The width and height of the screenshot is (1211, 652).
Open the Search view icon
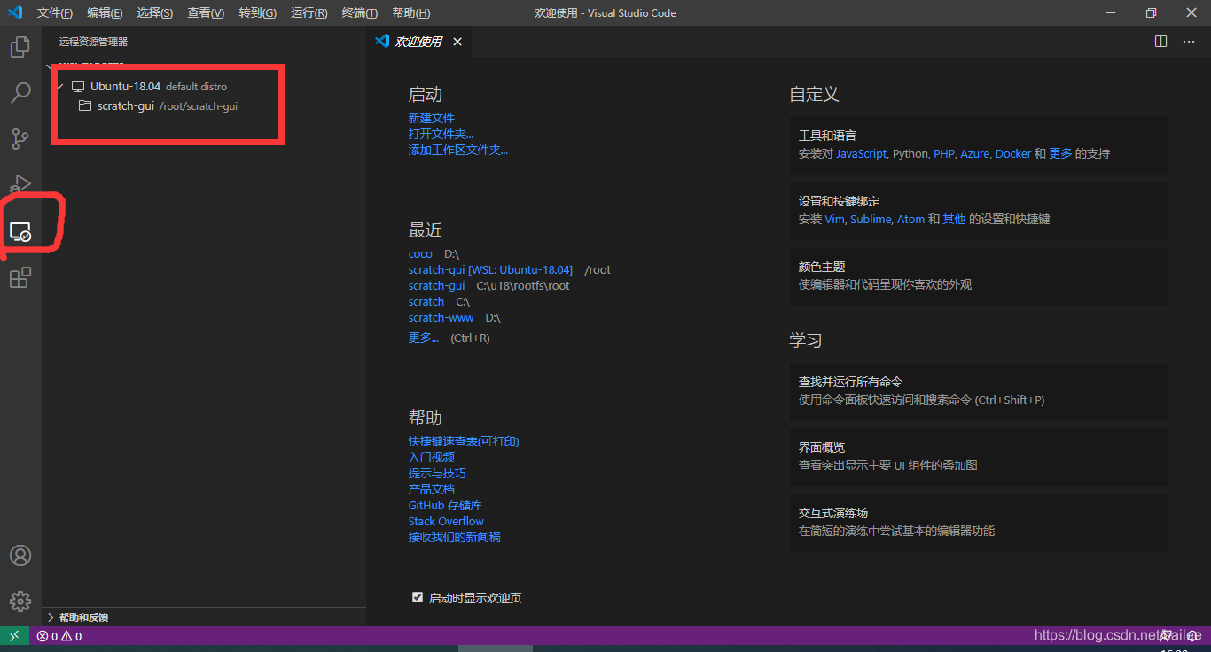20,93
